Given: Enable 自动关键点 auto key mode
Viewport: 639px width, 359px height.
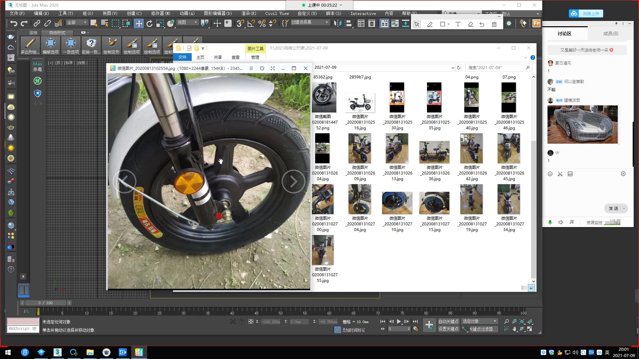Looking at the screenshot, I should [x=448, y=321].
